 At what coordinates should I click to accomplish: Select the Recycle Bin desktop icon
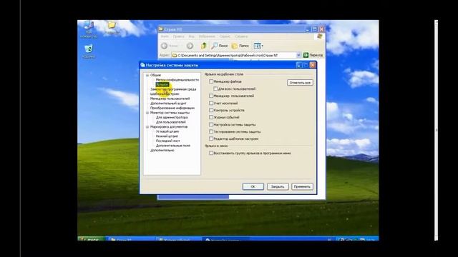89,51
